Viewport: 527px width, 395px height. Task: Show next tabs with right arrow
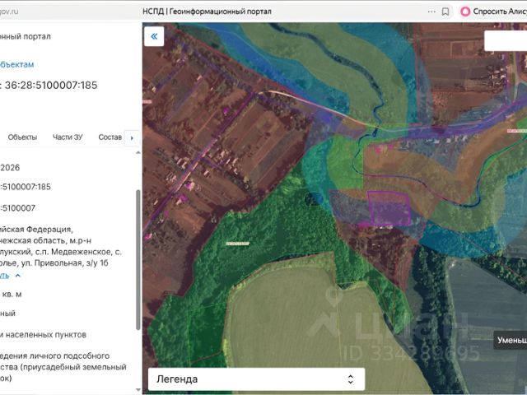[132, 137]
